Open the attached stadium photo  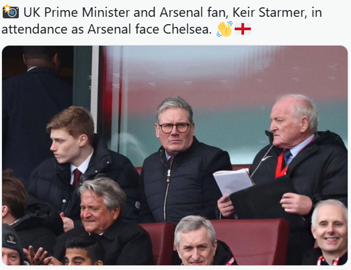pyautogui.click(x=175, y=155)
